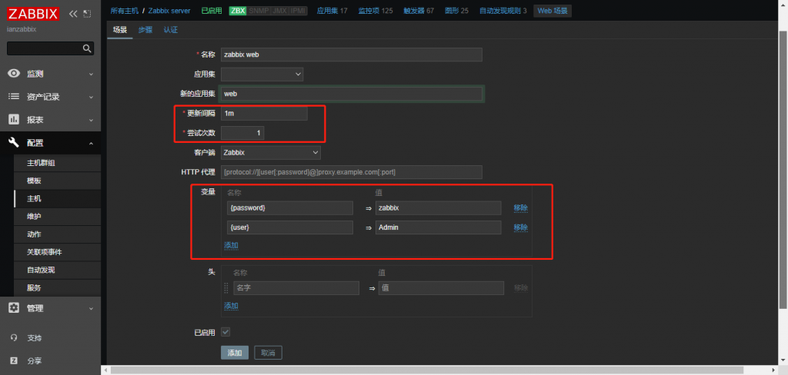This screenshot has width=788, height=375.
Task: Switch to the 场景 tab
Action: (x=120, y=30)
